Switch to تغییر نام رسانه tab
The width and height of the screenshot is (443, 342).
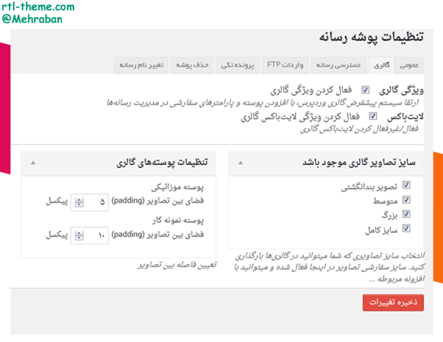coord(141,65)
